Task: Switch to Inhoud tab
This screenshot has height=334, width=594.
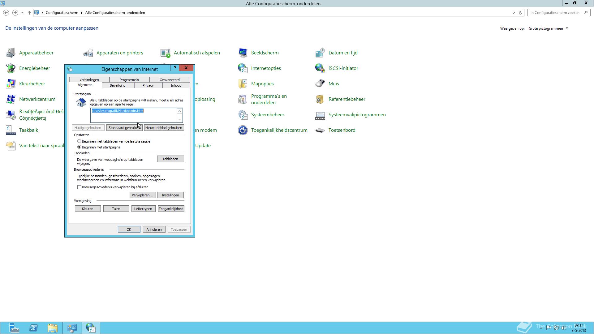Action: (x=176, y=85)
